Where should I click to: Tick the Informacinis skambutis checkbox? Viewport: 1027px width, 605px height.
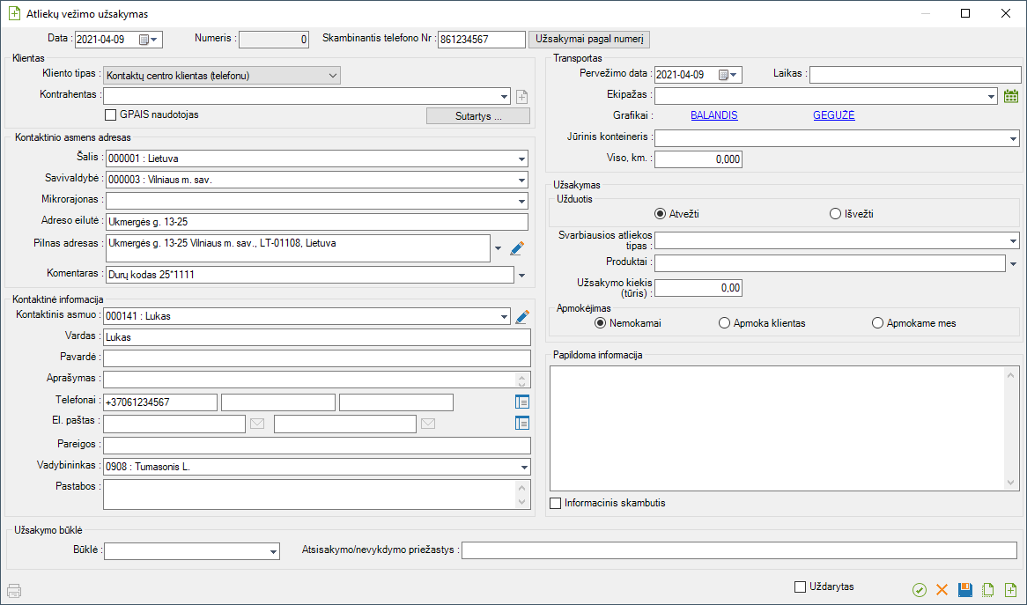click(x=555, y=504)
